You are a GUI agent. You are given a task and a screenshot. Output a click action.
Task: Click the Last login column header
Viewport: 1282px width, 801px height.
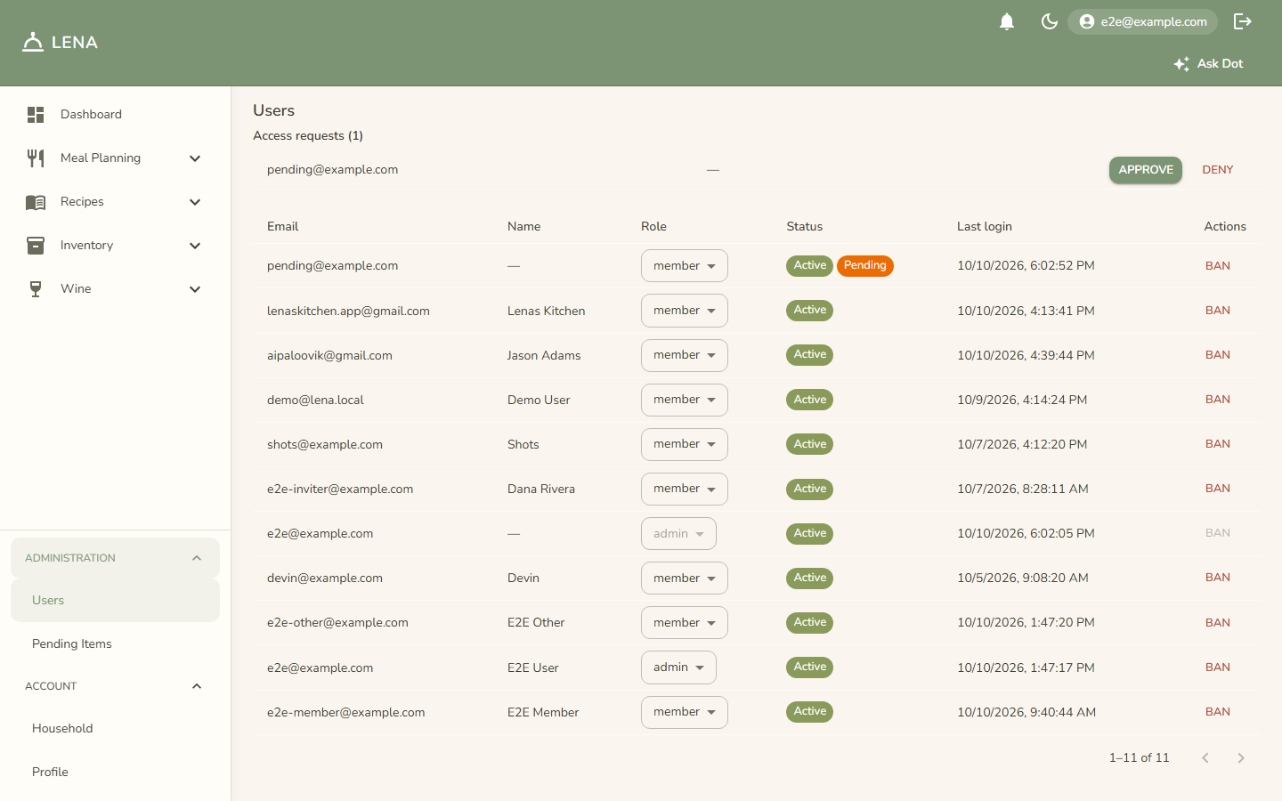(984, 227)
